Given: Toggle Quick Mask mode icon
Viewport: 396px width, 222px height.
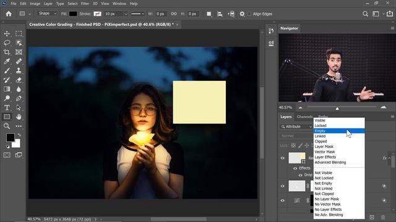Looking at the screenshot, I should 7,155.
